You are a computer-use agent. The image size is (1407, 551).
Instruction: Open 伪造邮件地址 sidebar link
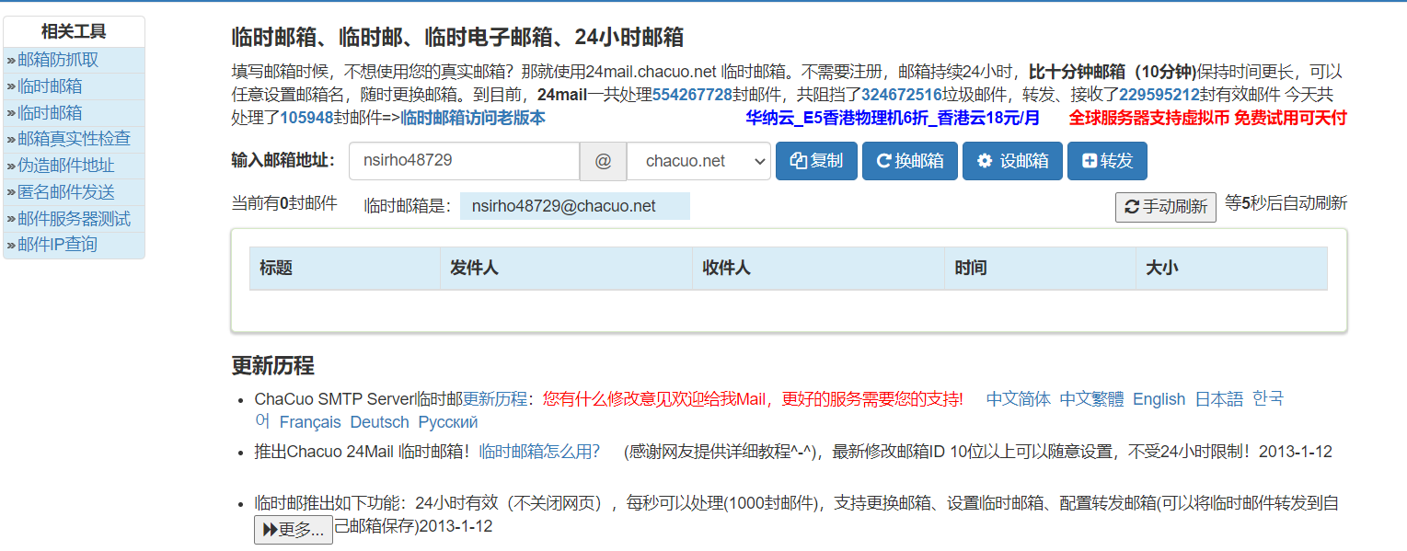coord(65,166)
